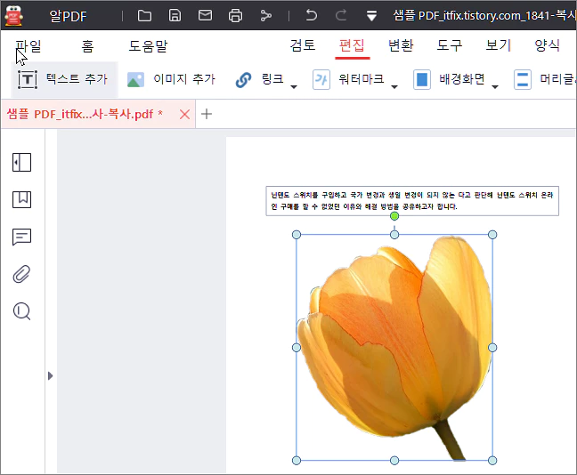
Task: Open a file with the folder icon
Action: click(x=144, y=15)
